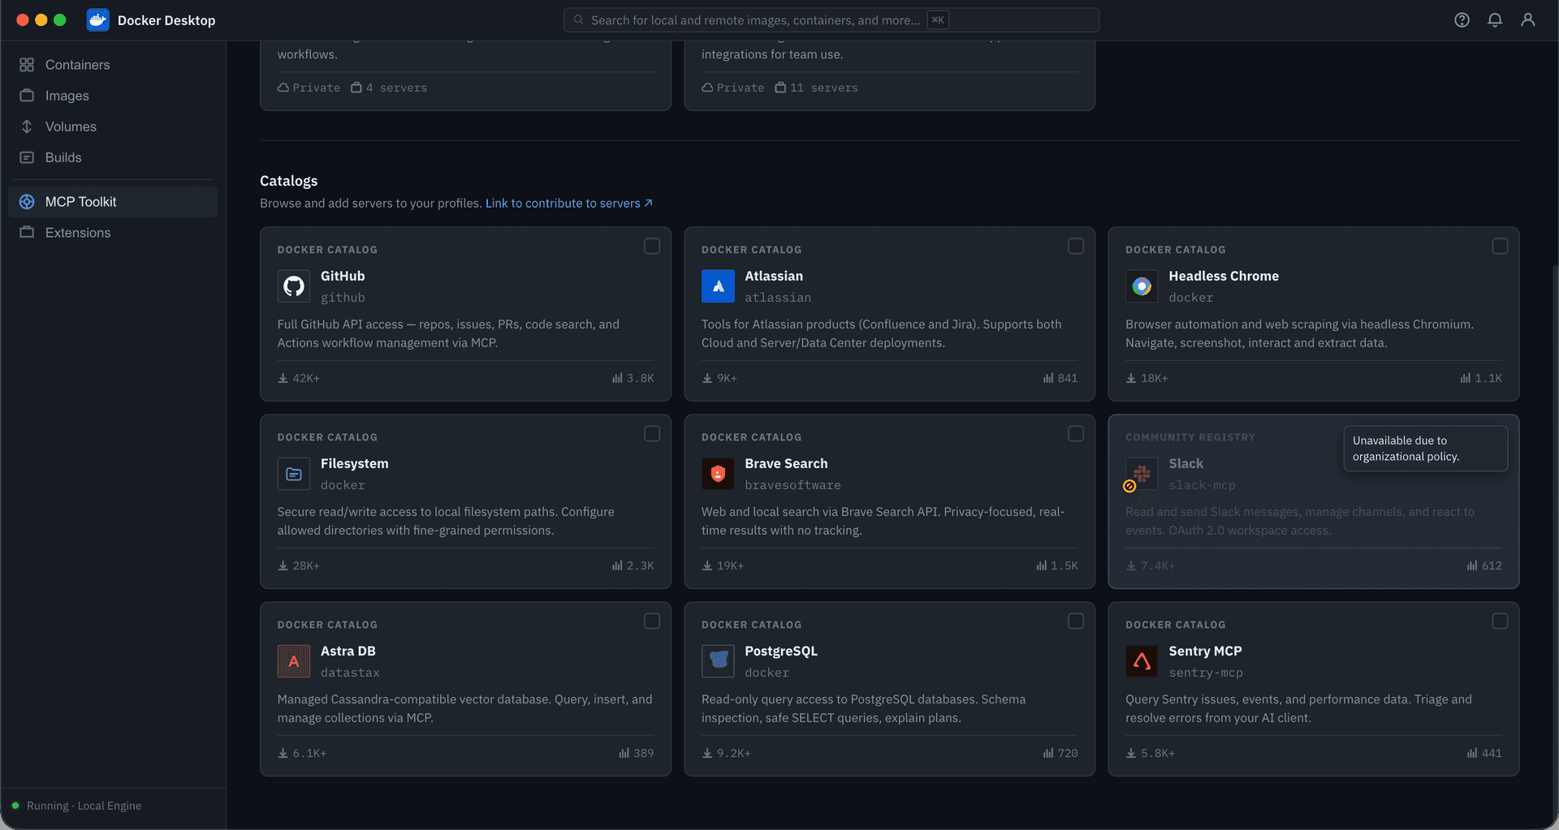Click the PostgreSQL elephant icon

tap(718, 661)
